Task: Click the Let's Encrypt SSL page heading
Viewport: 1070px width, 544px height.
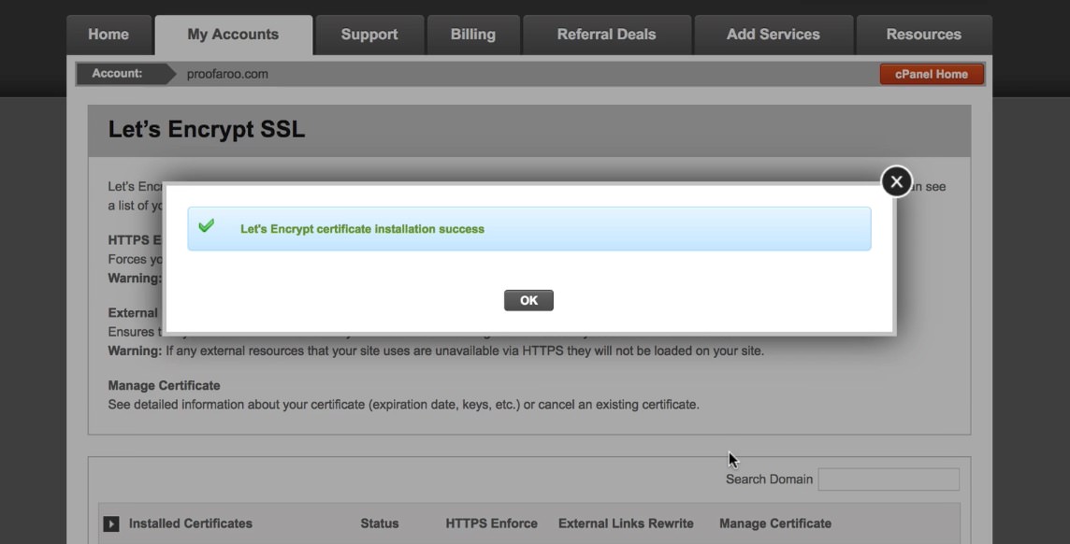Action: (206, 130)
